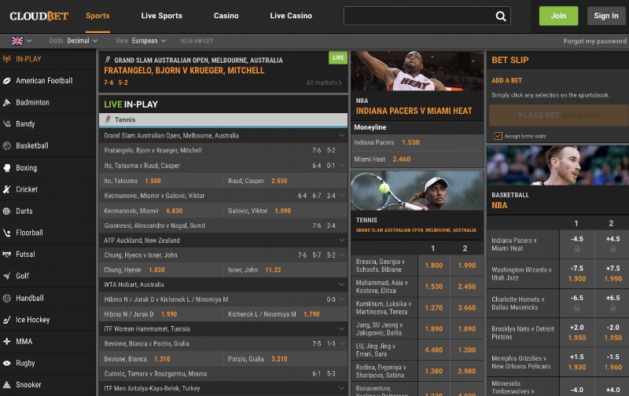629x396 pixels.
Task: Click inside the search input field
Action: 419,16
